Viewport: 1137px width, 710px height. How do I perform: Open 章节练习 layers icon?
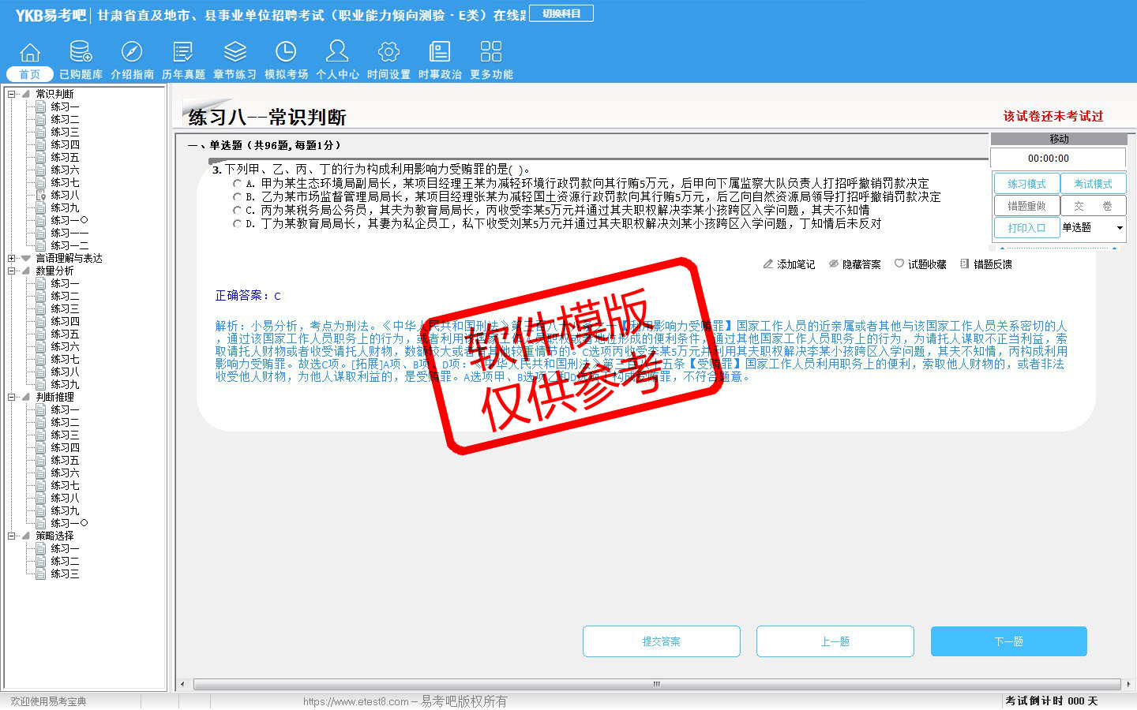tap(235, 53)
